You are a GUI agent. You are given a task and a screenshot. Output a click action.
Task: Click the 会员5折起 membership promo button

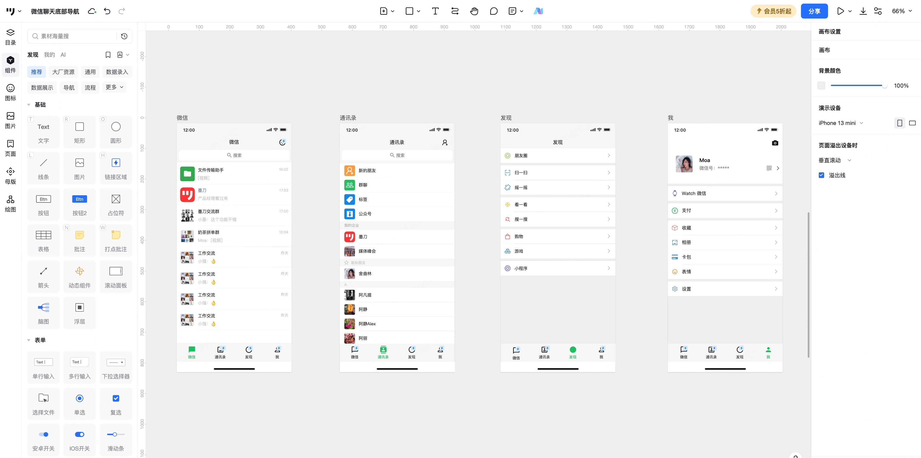click(773, 11)
